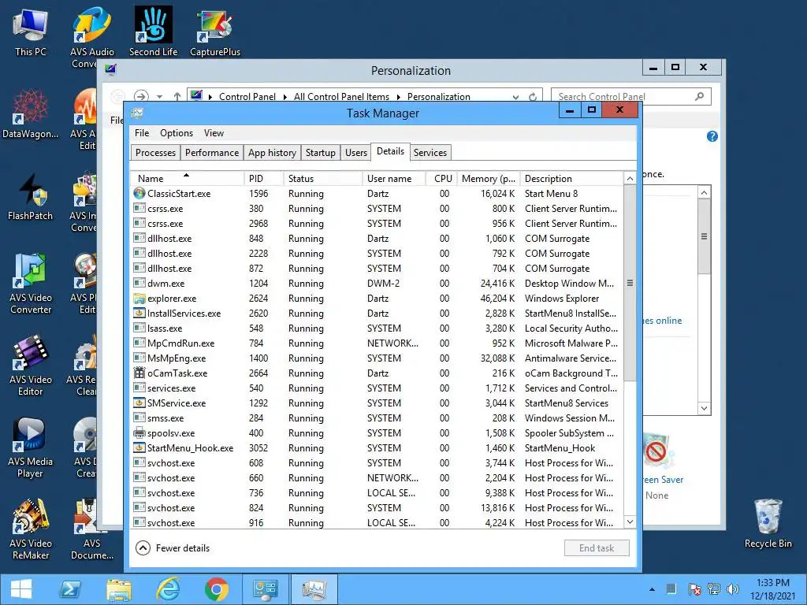Open AVS Document Converter shortcut
This screenshot has width=807, height=605.
coord(91,529)
